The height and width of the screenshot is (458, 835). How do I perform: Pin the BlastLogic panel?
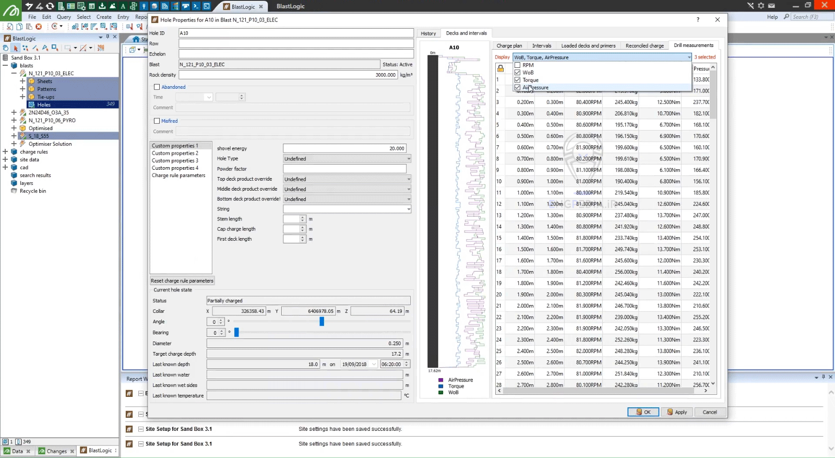[108, 37]
